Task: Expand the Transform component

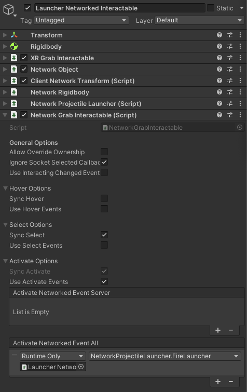Action: click(5, 35)
